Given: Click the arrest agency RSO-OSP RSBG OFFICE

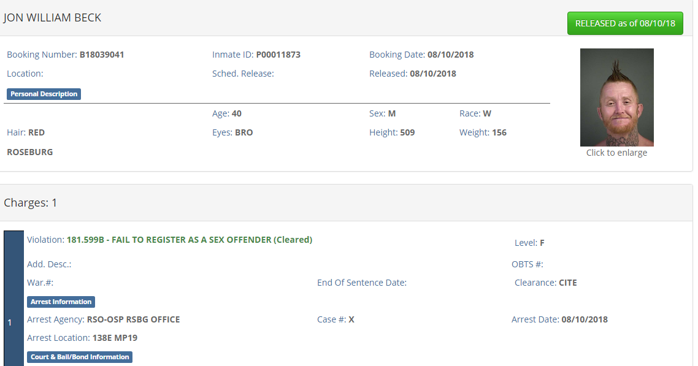Looking at the screenshot, I should tap(133, 319).
